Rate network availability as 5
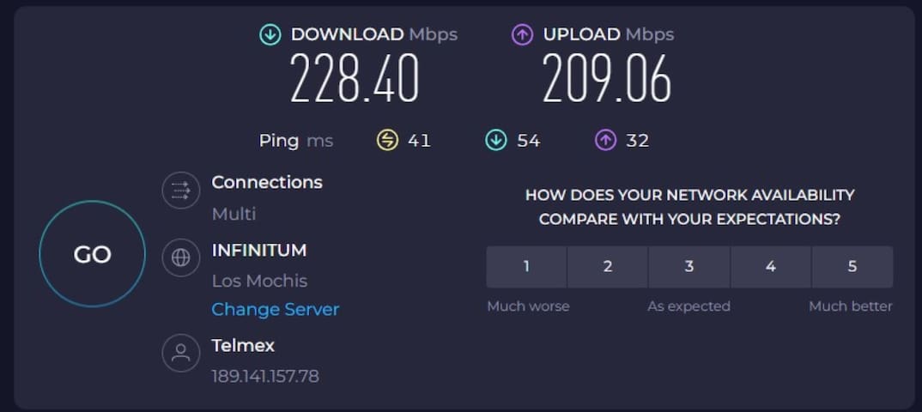This screenshot has height=412, width=922. click(852, 267)
